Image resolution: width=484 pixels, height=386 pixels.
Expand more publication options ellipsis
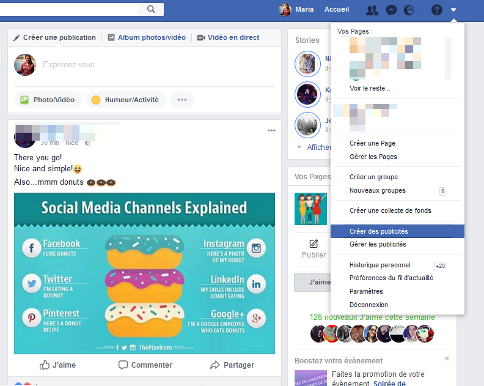click(182, 100)
